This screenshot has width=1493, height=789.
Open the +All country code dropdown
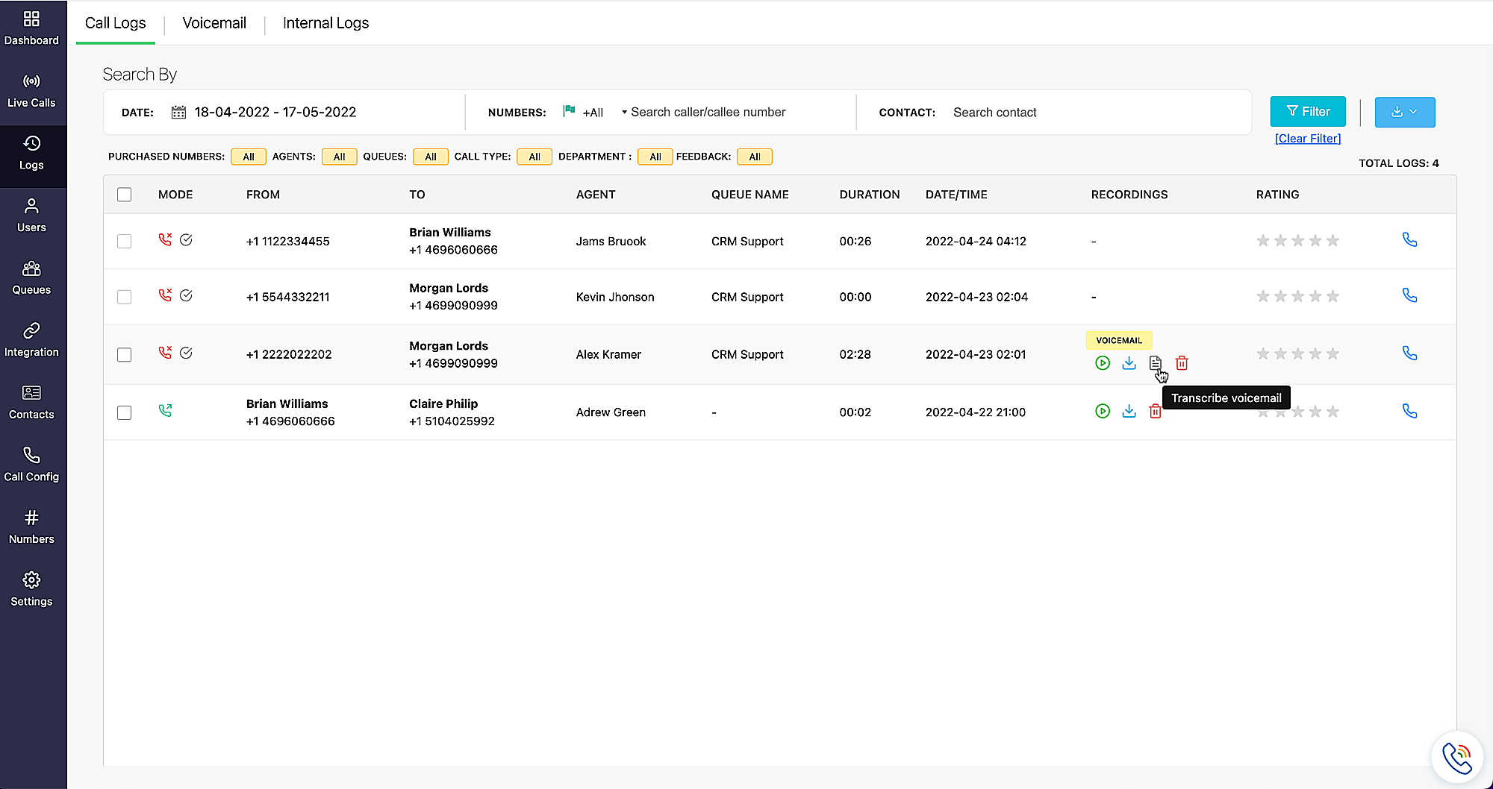pos(594,113)
